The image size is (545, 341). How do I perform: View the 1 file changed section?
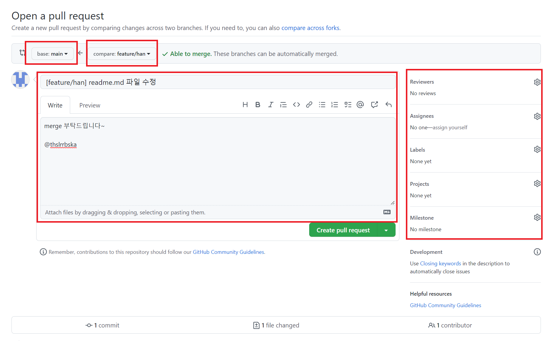276,325
